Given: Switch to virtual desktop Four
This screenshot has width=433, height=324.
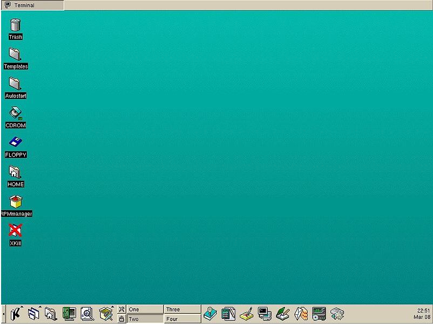Looking at the screenshot, I should [182, 319].
